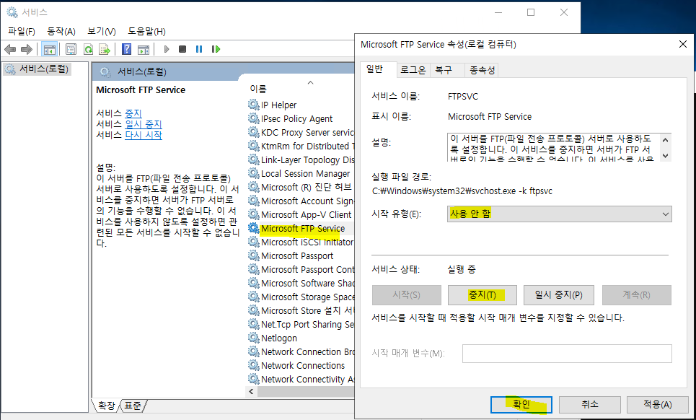Click the Properties toolbar icon

coord(71,49)
